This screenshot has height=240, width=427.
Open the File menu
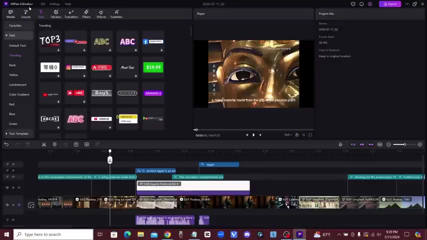pyautogui.click(x=43, y=4)
